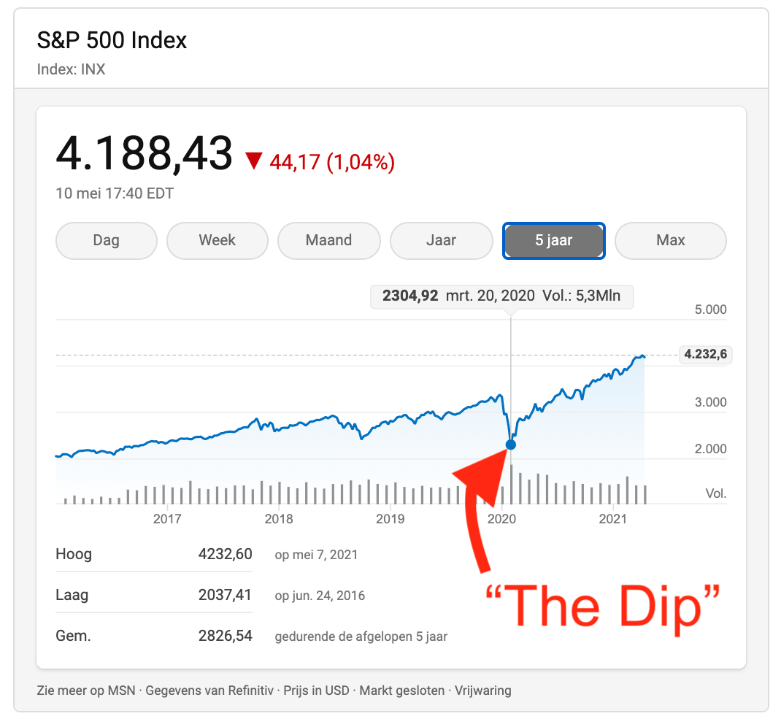Select the Dag time range tab
The image size is (781, 727).
click(x=106, y=240)
